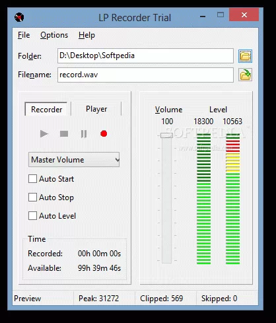Click the Stop button

point(64,133)
